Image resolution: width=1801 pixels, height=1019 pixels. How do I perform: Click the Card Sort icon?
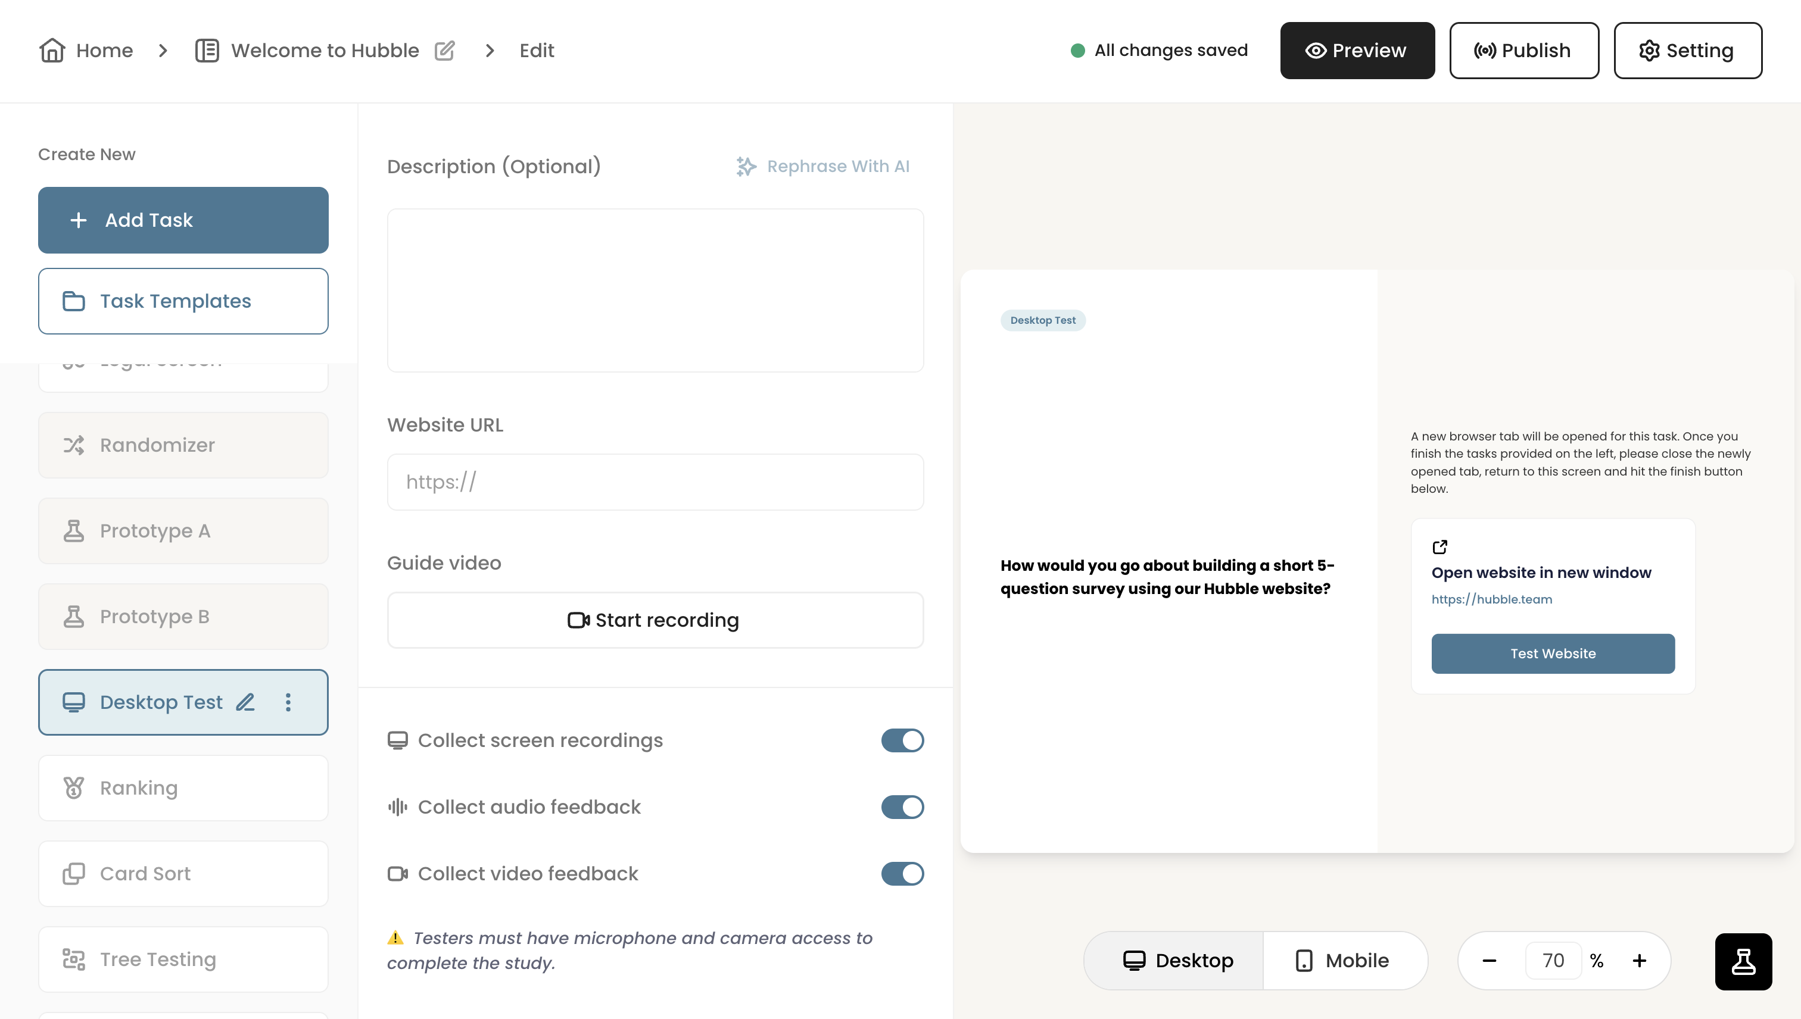(73, 873)
